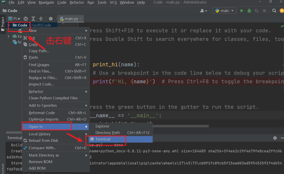Open the Refactor menu in menu bar
Screen dimensions: 284x174
tap(77, 2)
